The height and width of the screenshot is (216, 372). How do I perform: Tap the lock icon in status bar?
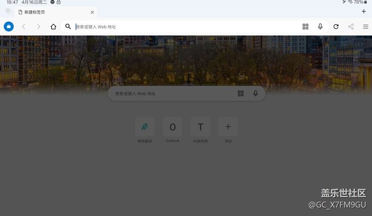coord(58,2)
